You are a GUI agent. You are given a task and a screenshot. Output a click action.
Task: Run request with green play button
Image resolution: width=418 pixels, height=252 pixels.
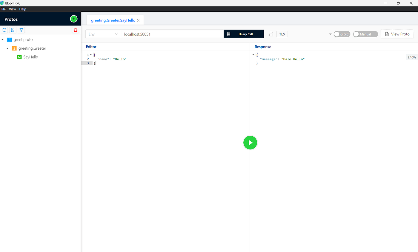(x=250, y=143)
